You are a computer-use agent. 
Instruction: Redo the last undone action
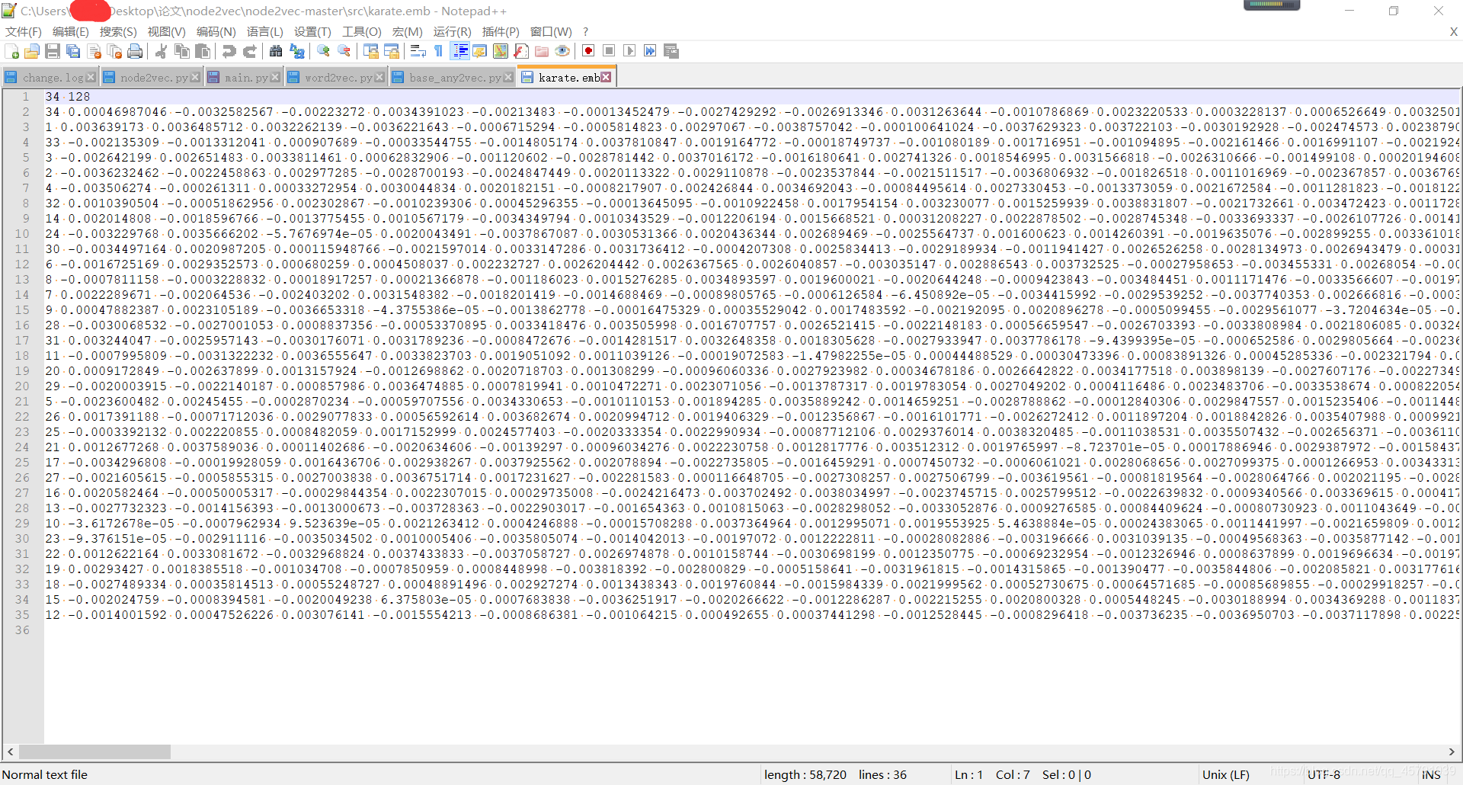249,51
